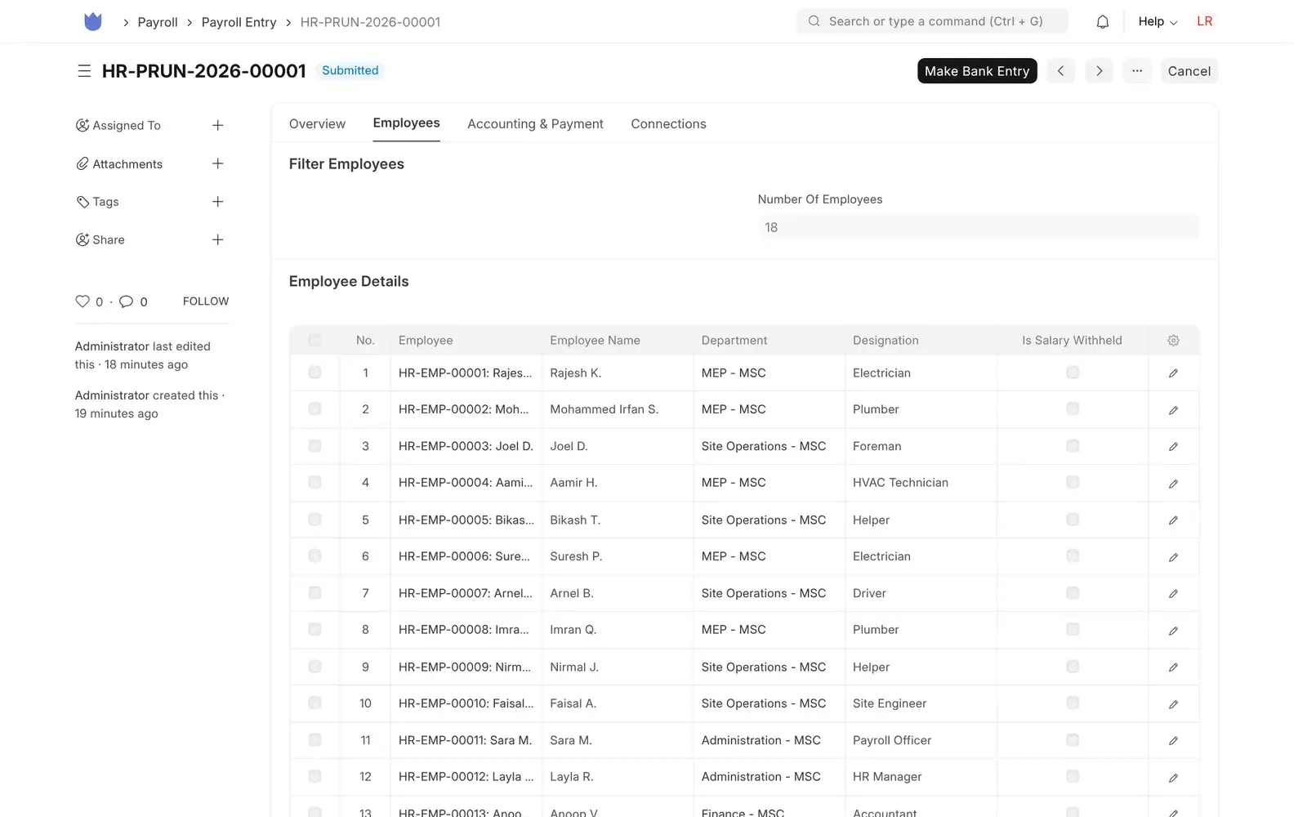Image resolution: width=1307 pixels, height=817 pixels.
Task: Go to next document arrow
Action: coord(1099,71)
